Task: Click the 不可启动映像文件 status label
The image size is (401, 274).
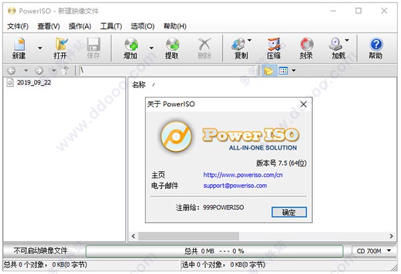Action: tap(41, 251)
